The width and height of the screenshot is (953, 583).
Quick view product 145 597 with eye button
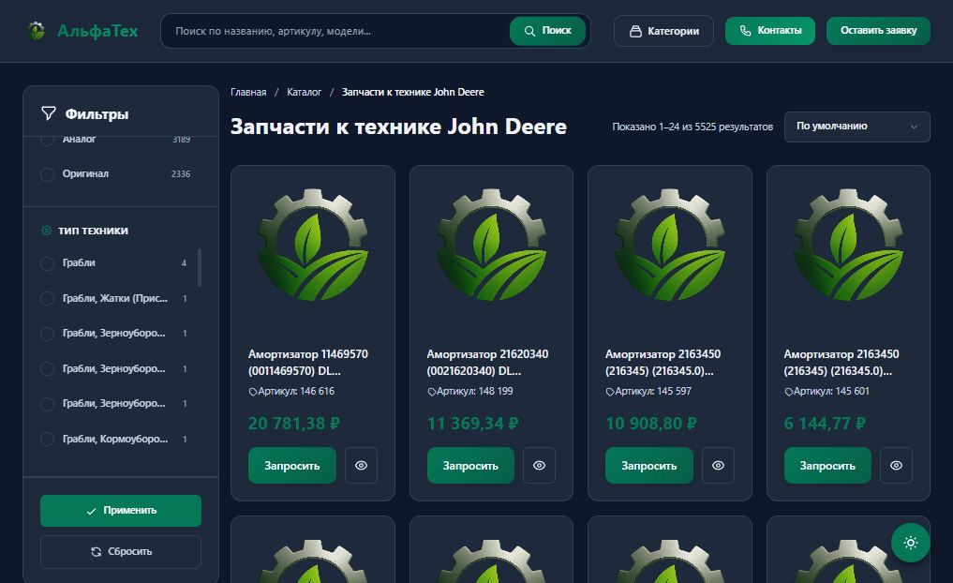click(x=718, y=466)
